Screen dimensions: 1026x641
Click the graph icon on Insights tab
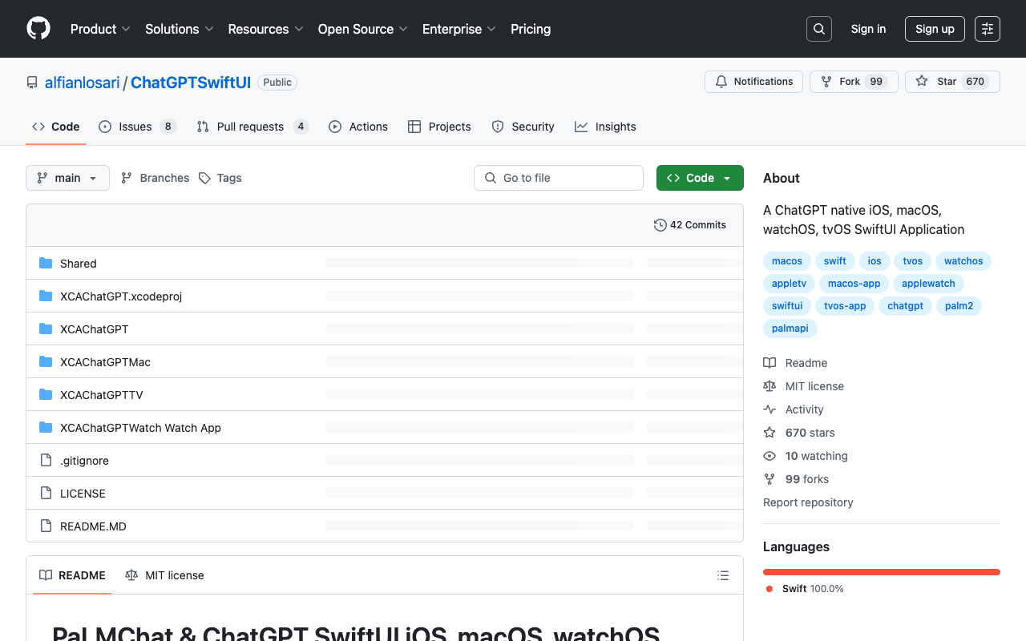[581, 127]
